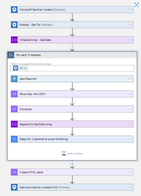Viewport: 141px width, 196px height.
Task: Click Add an action inside the loop
Action: (x=72, y=153)
